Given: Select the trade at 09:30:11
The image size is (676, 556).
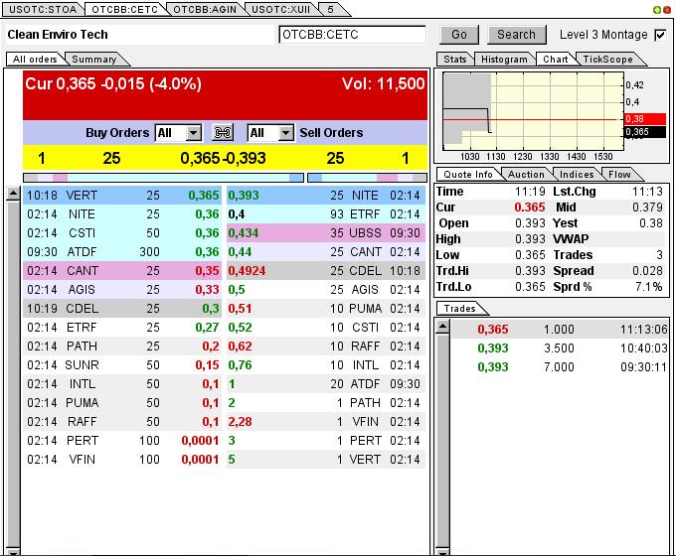Looking at the screenshot, I should (560, 367).
